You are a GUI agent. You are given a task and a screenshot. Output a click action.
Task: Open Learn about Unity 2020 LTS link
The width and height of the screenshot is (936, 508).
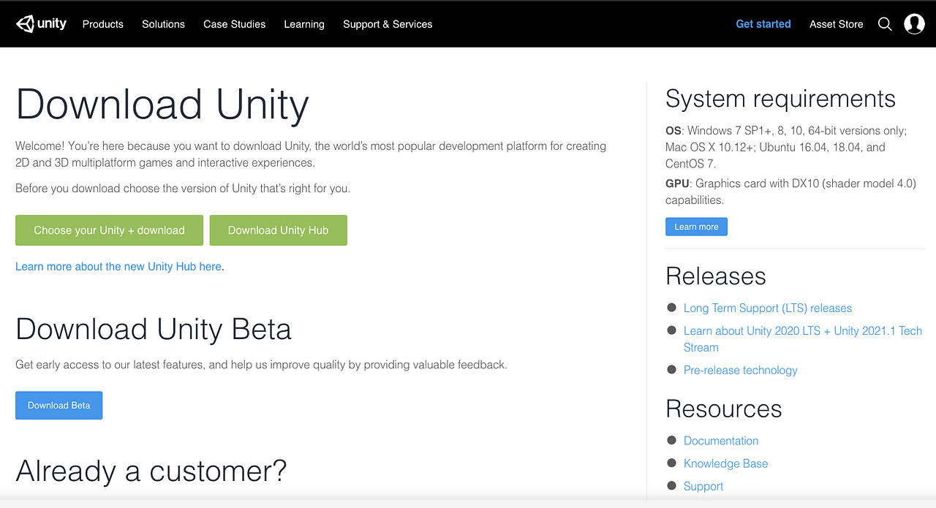(x=803, y=339)
